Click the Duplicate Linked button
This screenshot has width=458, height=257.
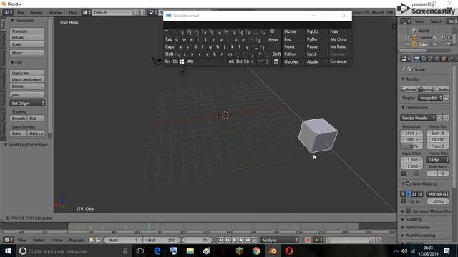click(x=27, y=79)
